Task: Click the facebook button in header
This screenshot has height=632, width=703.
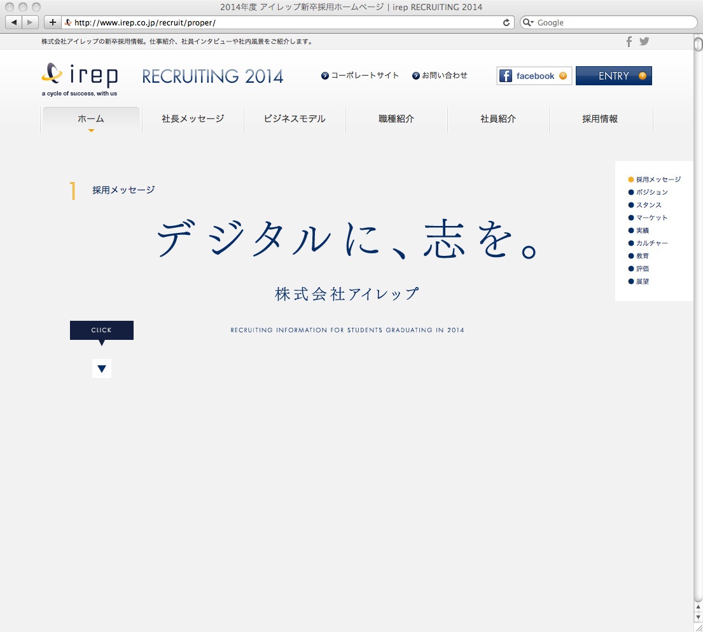Action: [x=534, y=76]
